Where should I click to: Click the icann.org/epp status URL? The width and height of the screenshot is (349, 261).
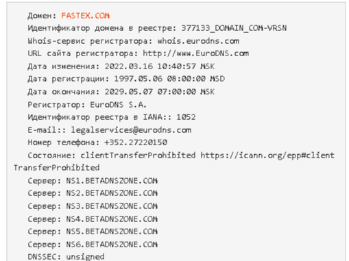click(x=267, y=156)
